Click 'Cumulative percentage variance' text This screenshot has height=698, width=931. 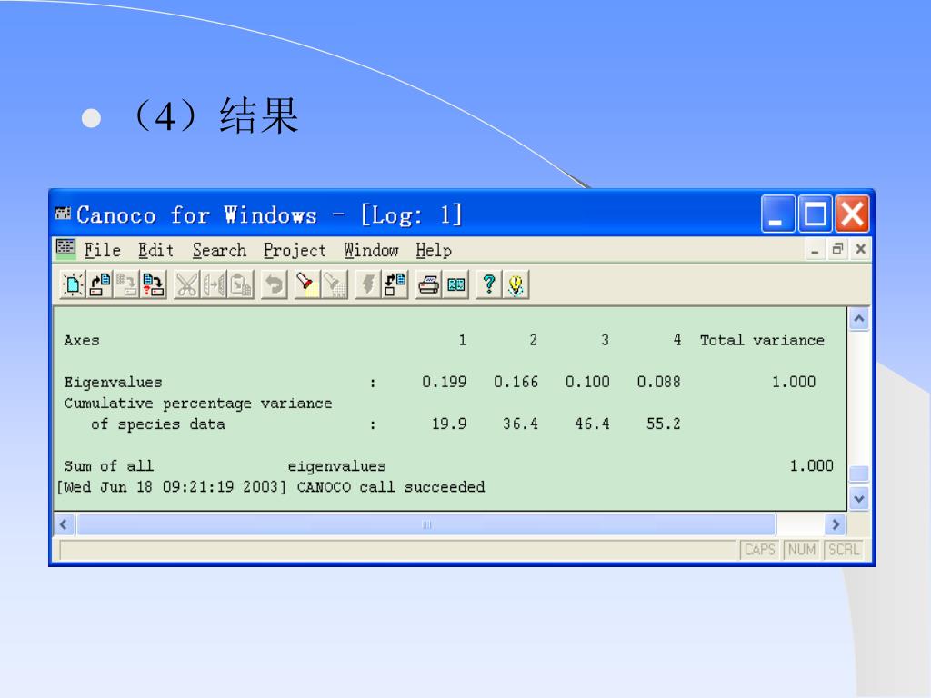[x=197, y=404]
